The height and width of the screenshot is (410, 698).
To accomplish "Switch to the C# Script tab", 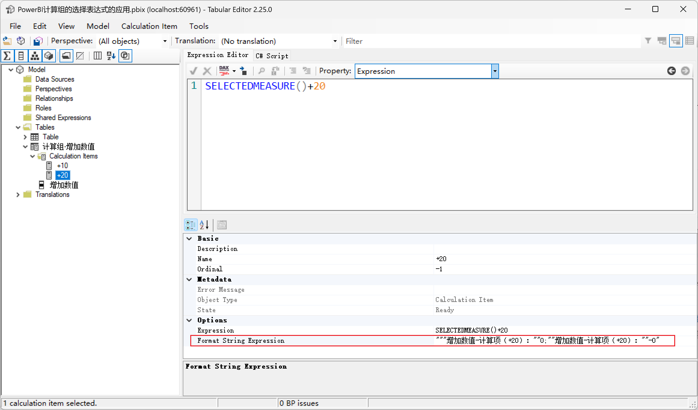I will 272,56.
